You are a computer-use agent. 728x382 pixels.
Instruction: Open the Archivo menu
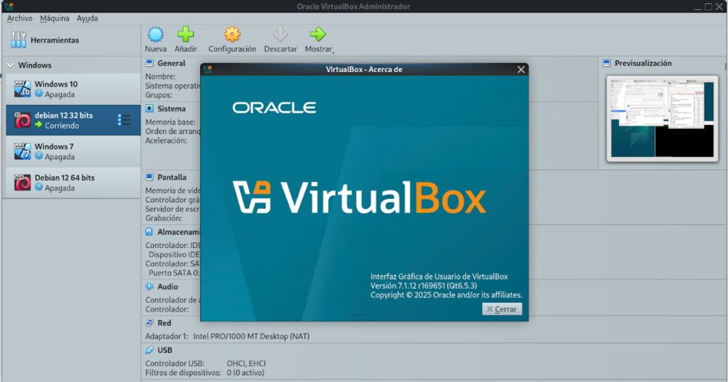pos(20,18)
